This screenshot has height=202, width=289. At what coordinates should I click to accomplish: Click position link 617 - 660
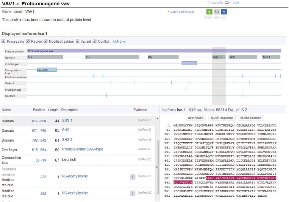[x=39, y=121]
